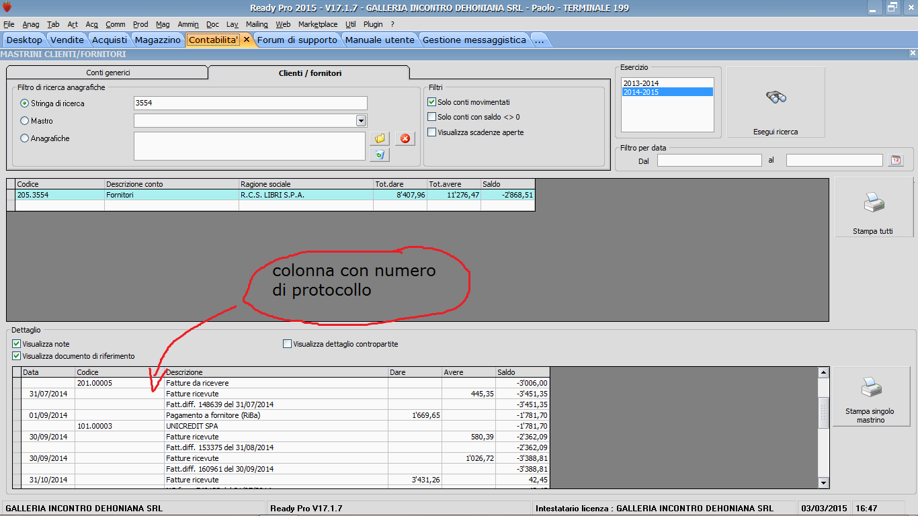Click the Stampa singolo mastrino printer icon
This screenshot has height=516, width=918.
pos(871,387)
